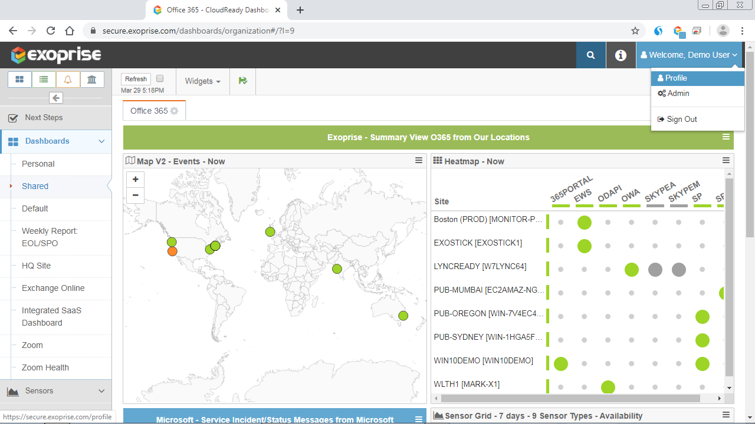
Task: Choose Sign Out from the user menu
Action: pyautogui.click(x=698, y=119)
